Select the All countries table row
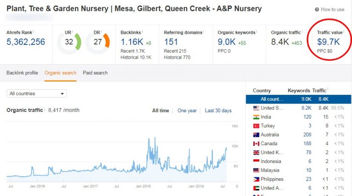The width and height of the screenshot is (352, 196). (x=294, y=99)
